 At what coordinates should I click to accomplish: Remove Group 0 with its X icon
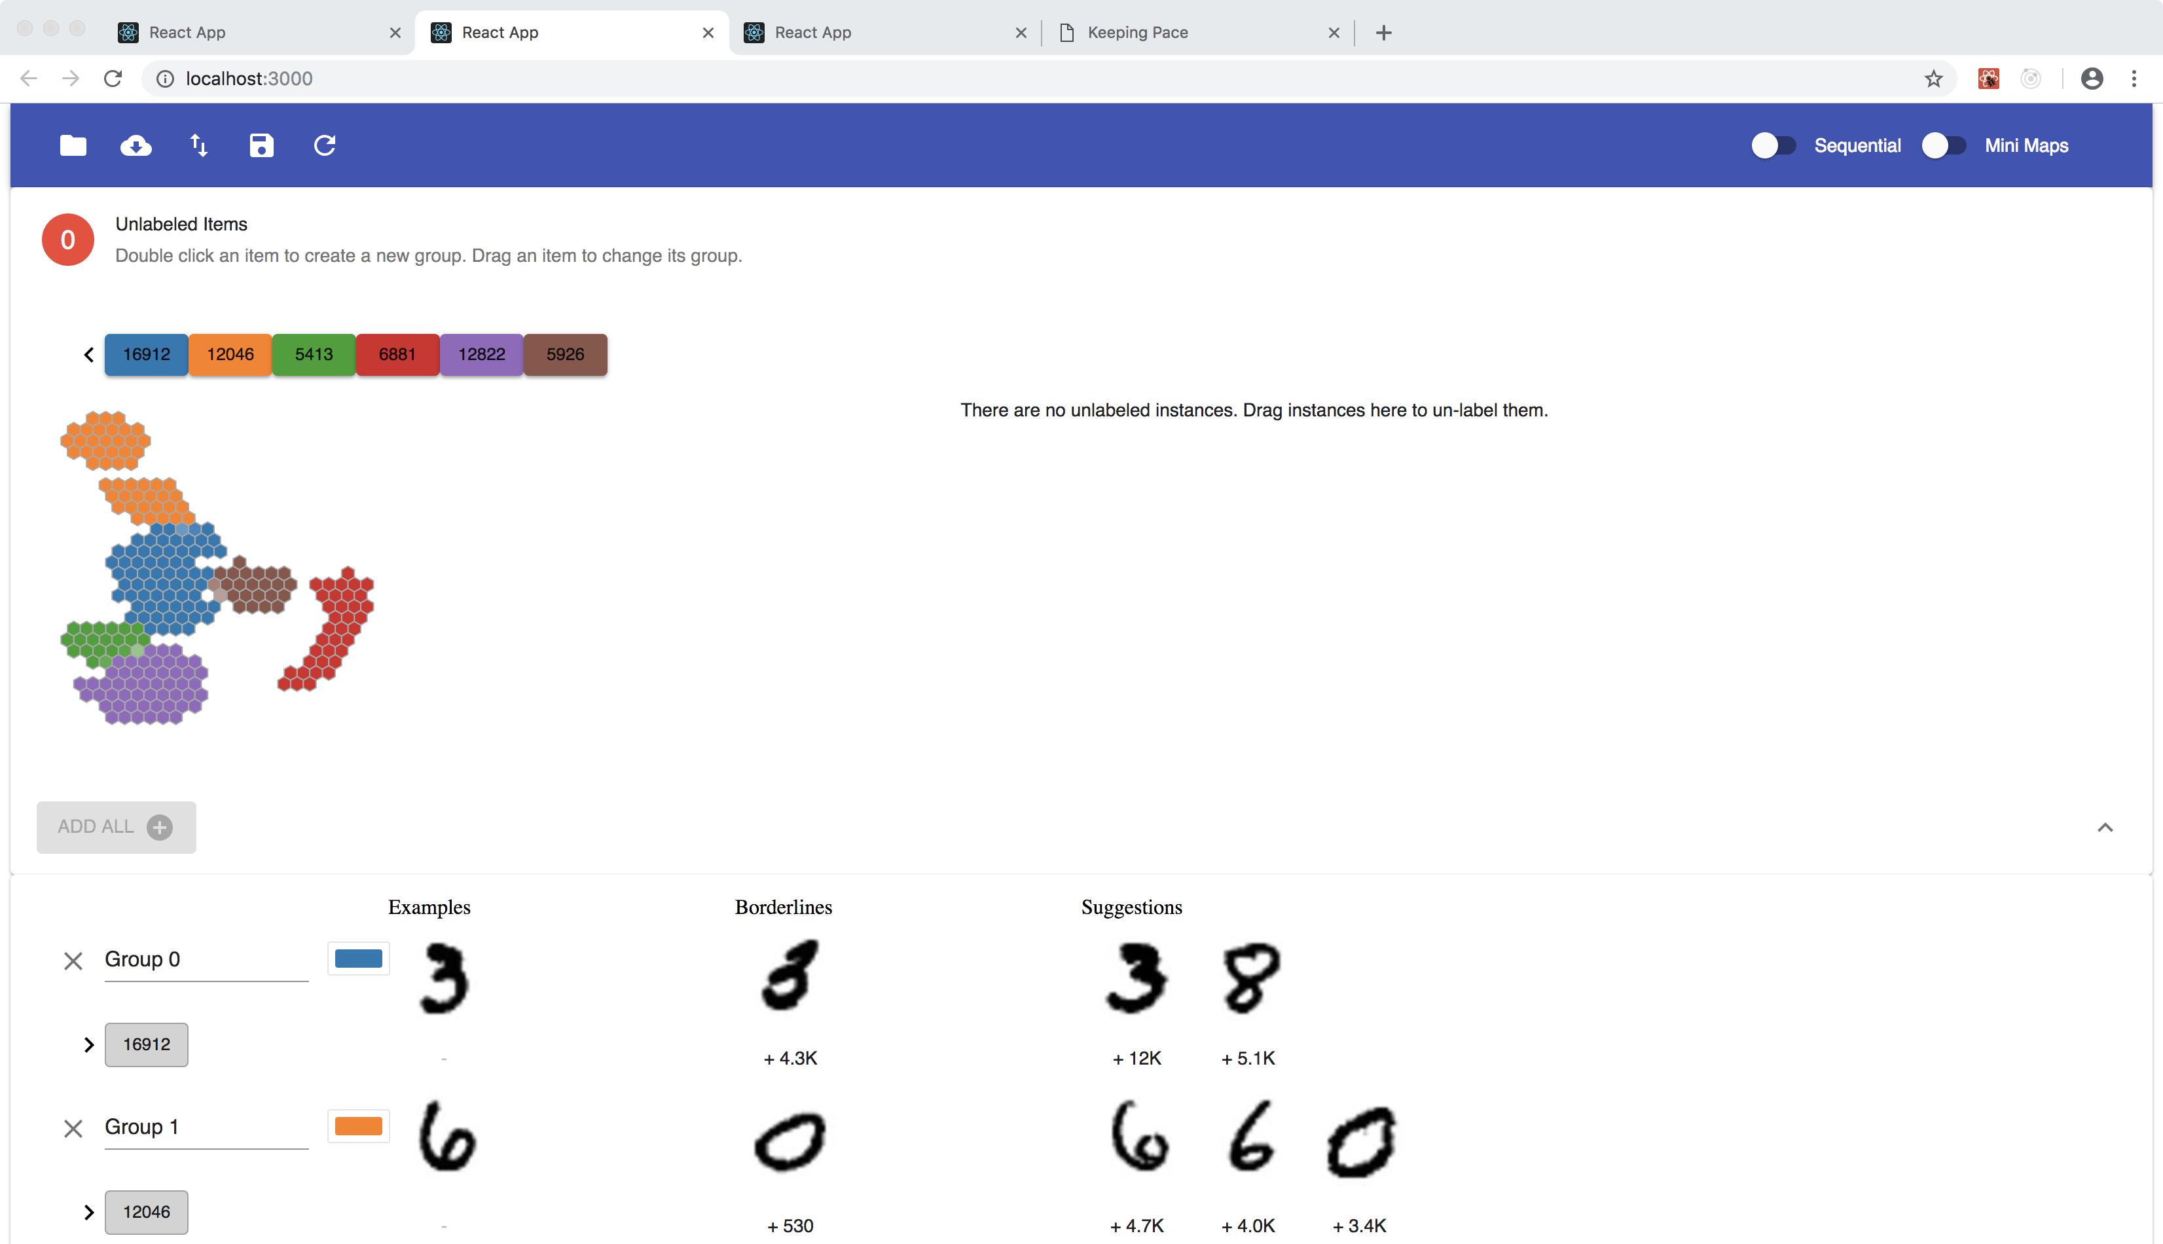[73, 961]
